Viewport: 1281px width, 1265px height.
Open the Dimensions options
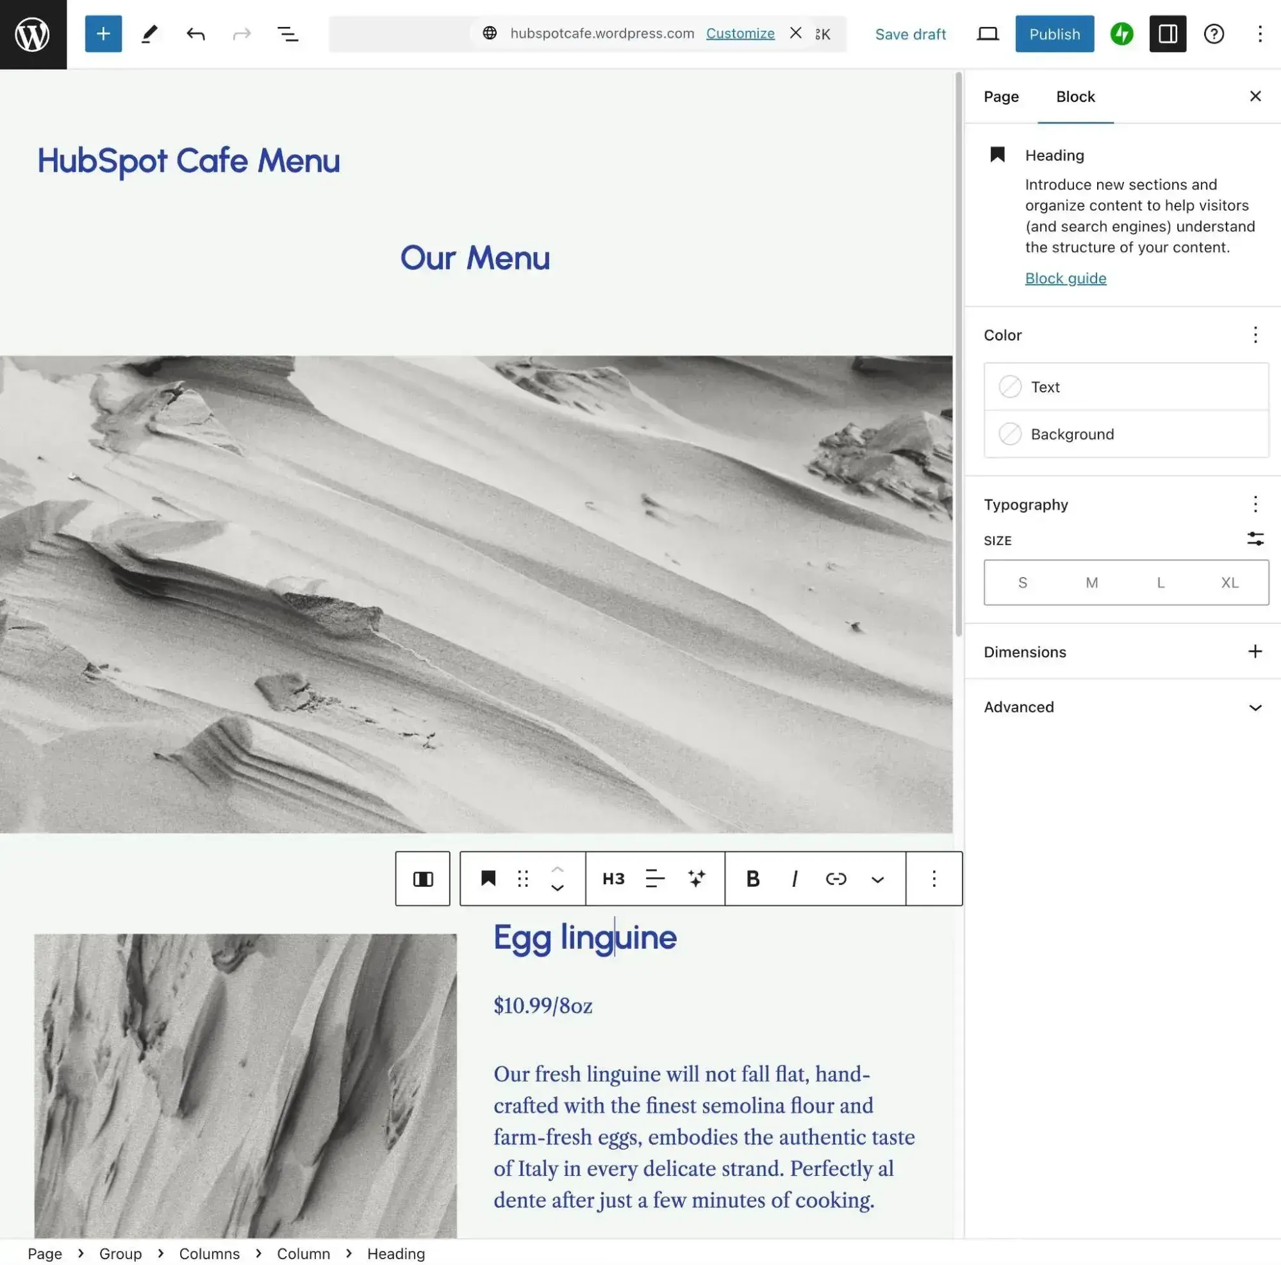tap(1255, 651)
